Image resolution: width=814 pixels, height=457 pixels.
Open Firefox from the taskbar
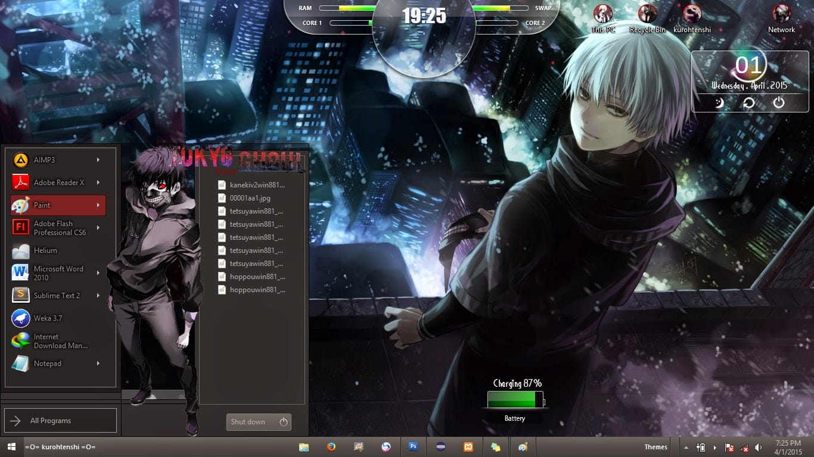(331, 447)
